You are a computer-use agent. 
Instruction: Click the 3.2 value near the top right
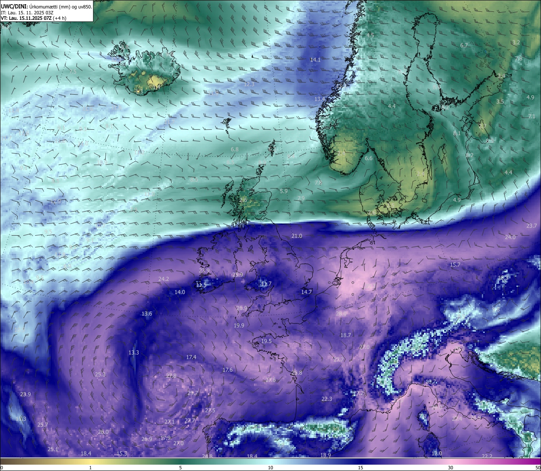pos(516,42)
